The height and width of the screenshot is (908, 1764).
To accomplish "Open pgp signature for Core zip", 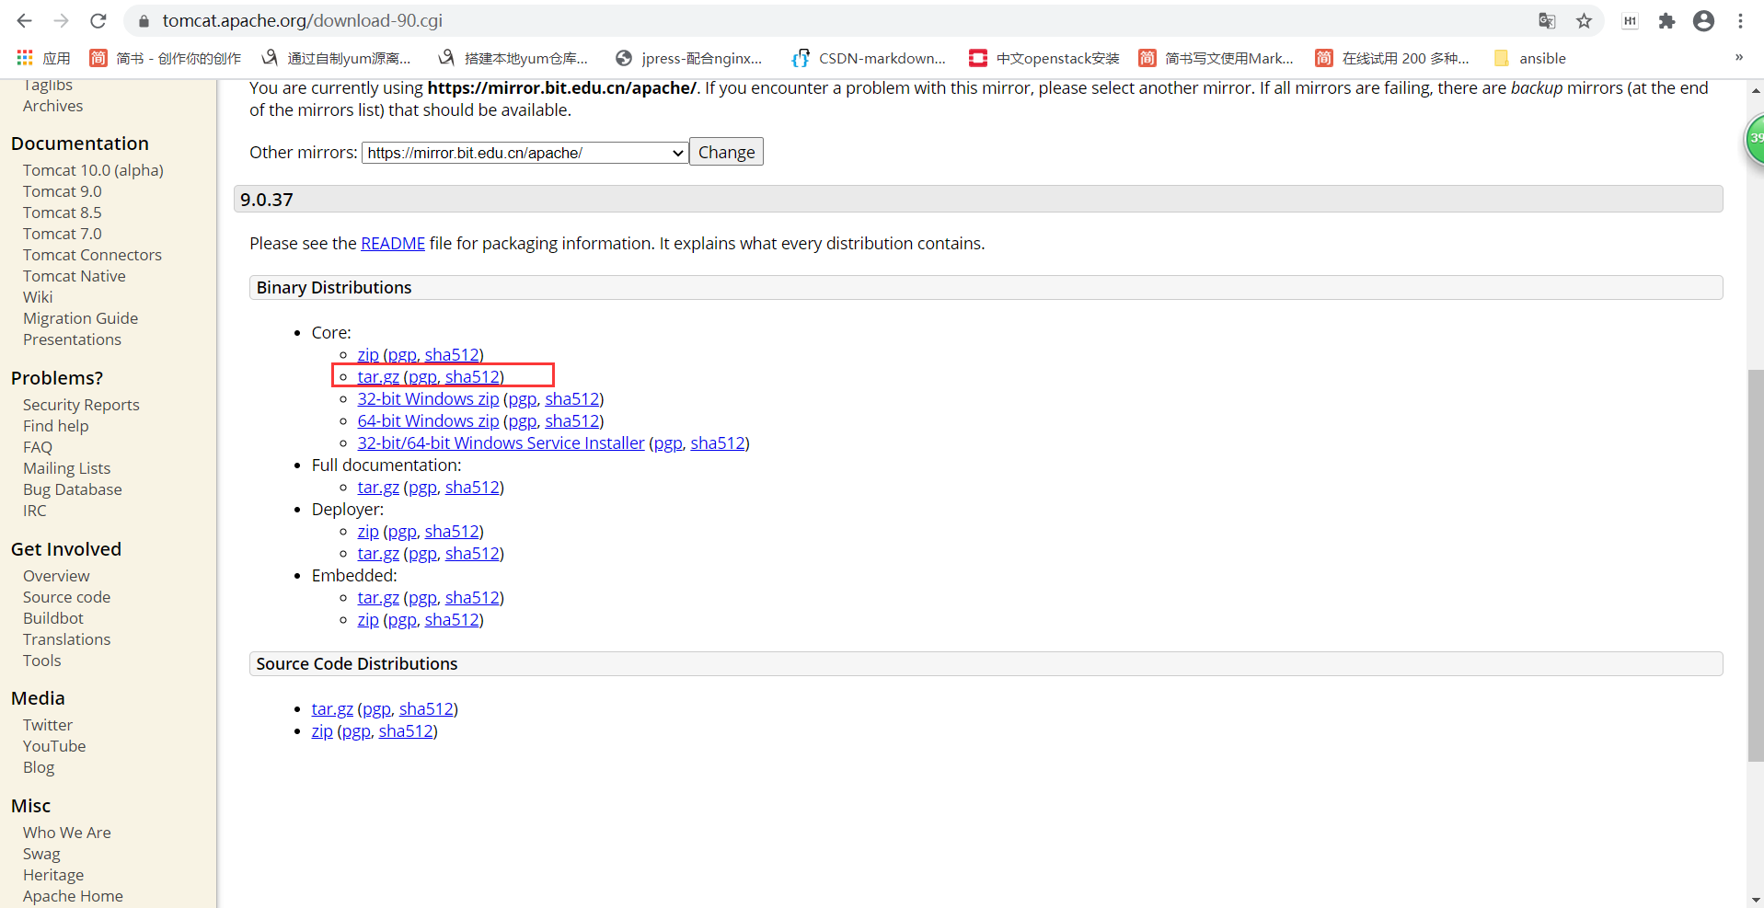I will tap(402, 354).
